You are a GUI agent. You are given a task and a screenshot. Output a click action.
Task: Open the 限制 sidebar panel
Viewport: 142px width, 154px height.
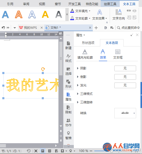click(68, 110)
